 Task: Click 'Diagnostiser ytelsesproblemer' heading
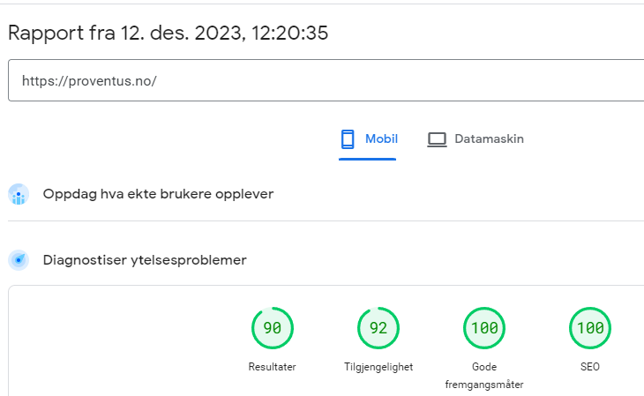[145, 260]
